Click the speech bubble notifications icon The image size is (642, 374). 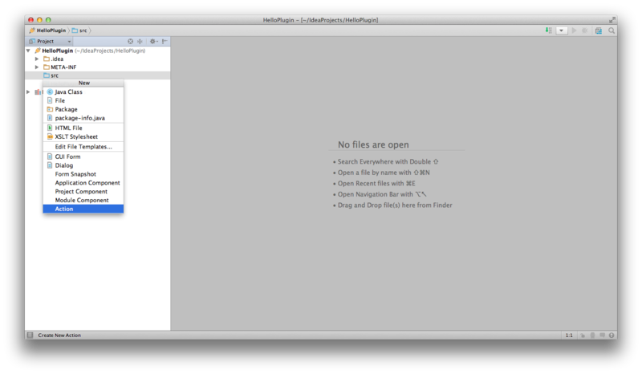click(x=602, y=335)
